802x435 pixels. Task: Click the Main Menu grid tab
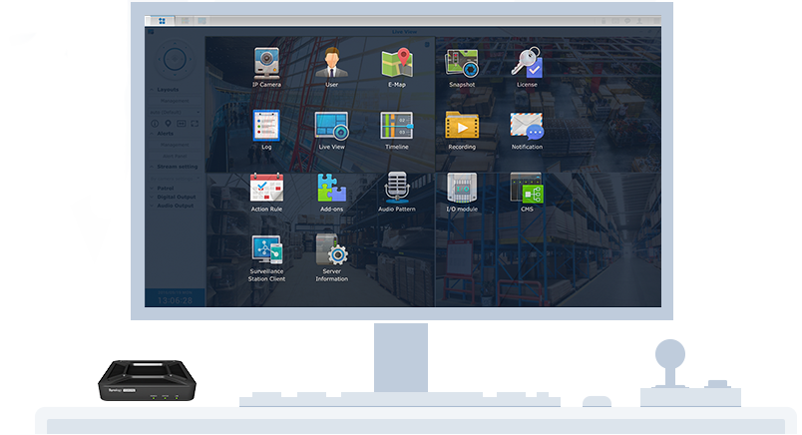pos(162,21)
